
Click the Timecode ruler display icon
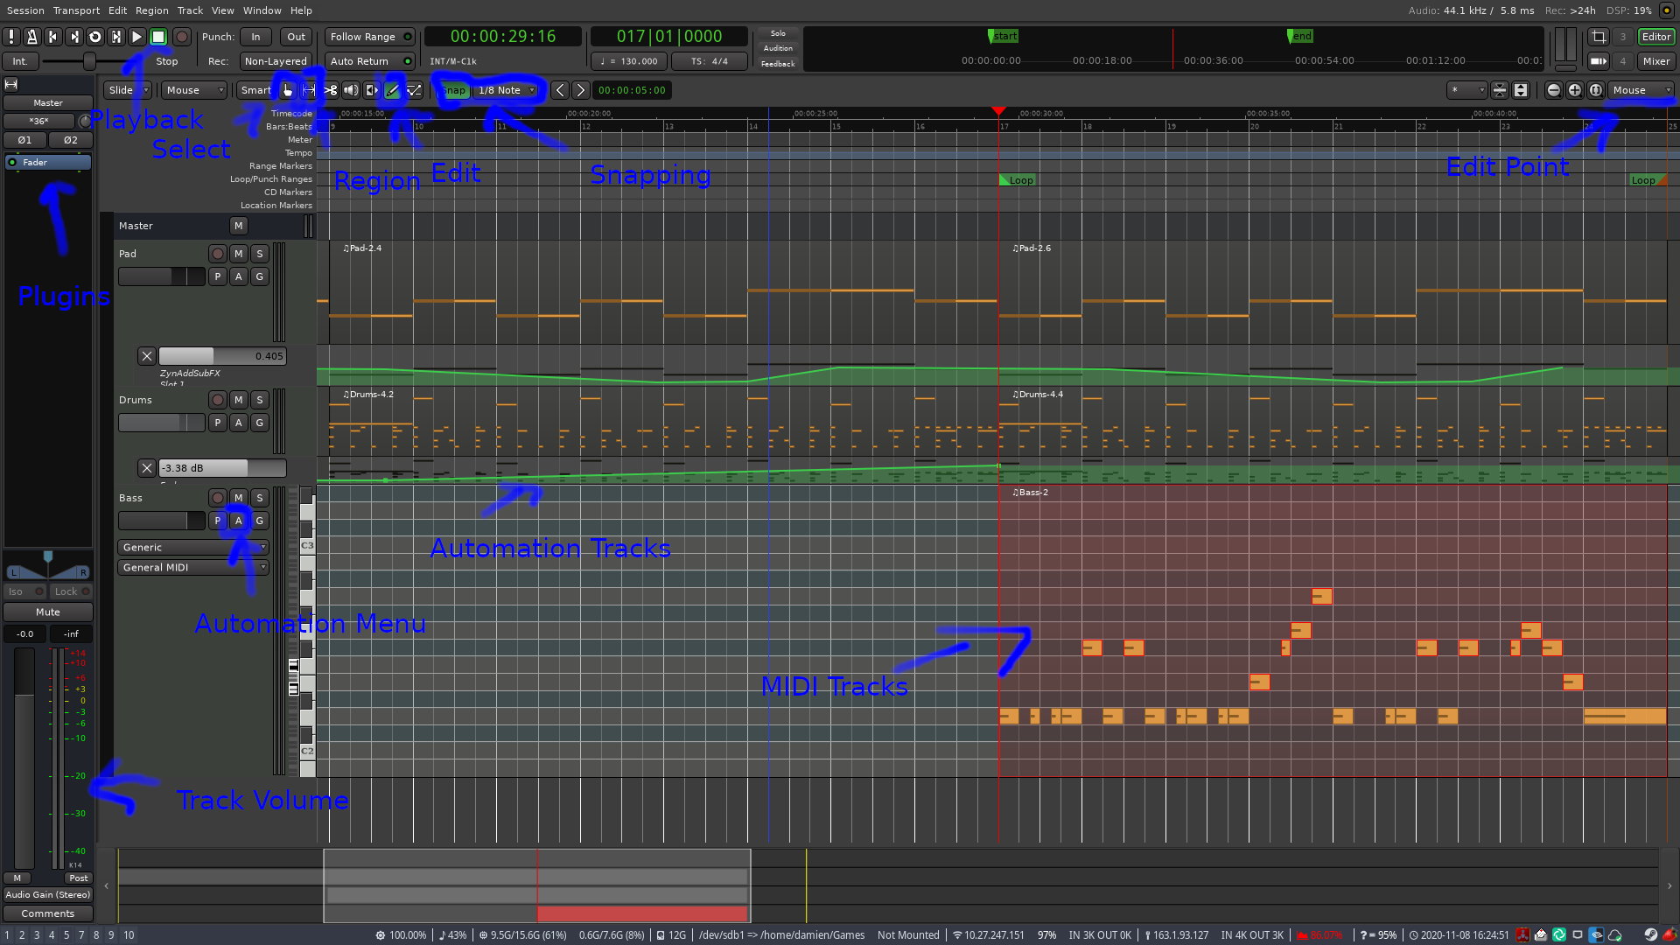(292, 112)
